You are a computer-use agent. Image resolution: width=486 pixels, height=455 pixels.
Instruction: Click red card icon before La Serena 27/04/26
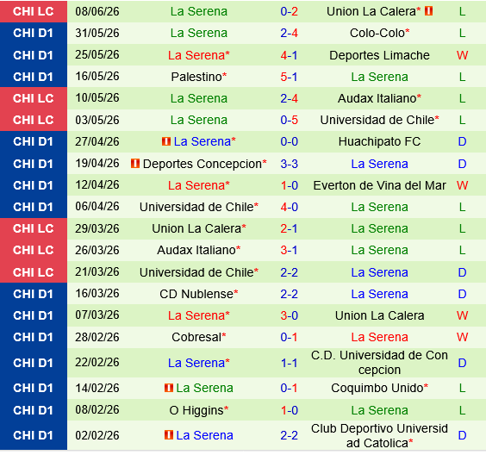pyautogui.click(x=166, y=141)
